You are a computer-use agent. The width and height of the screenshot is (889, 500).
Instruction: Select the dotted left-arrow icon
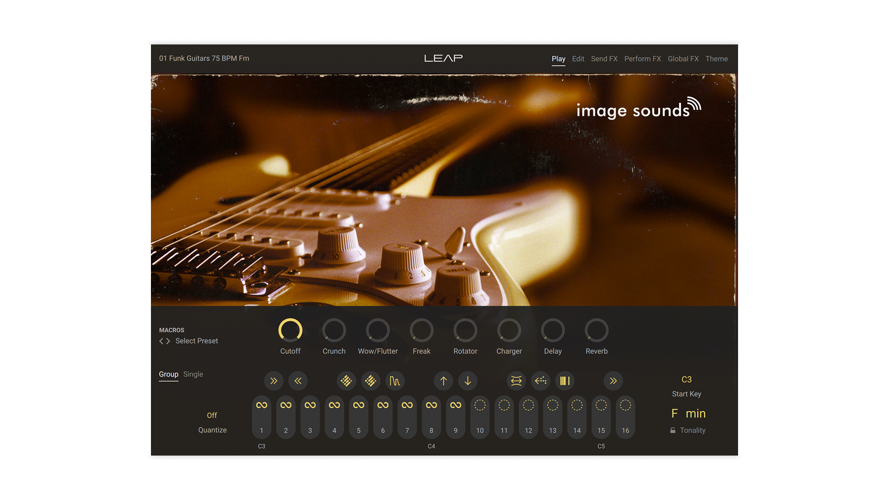click(540, 381)
